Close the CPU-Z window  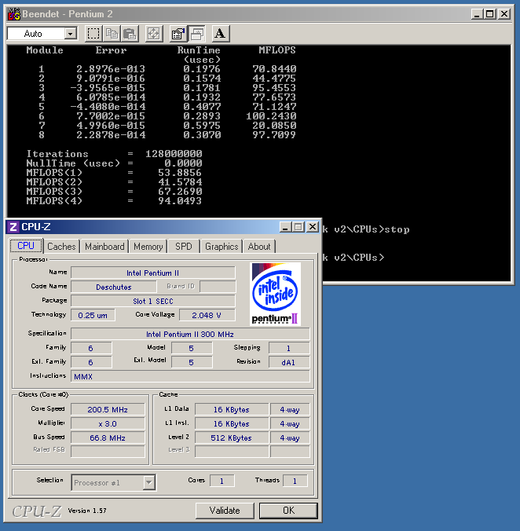coord(313,227)
